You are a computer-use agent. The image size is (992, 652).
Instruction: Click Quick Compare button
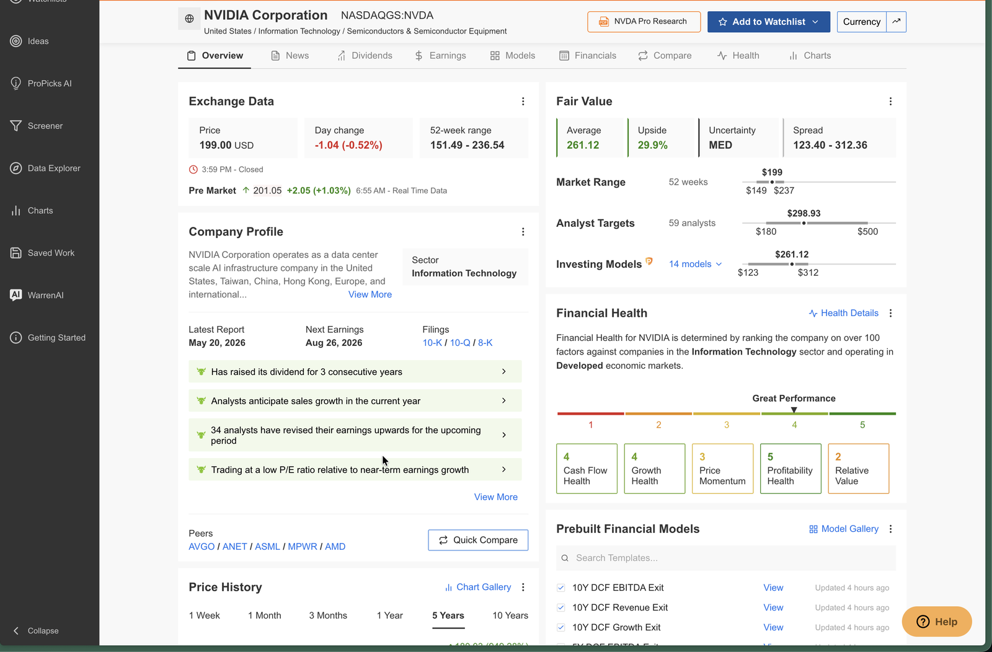pos(478,540)
